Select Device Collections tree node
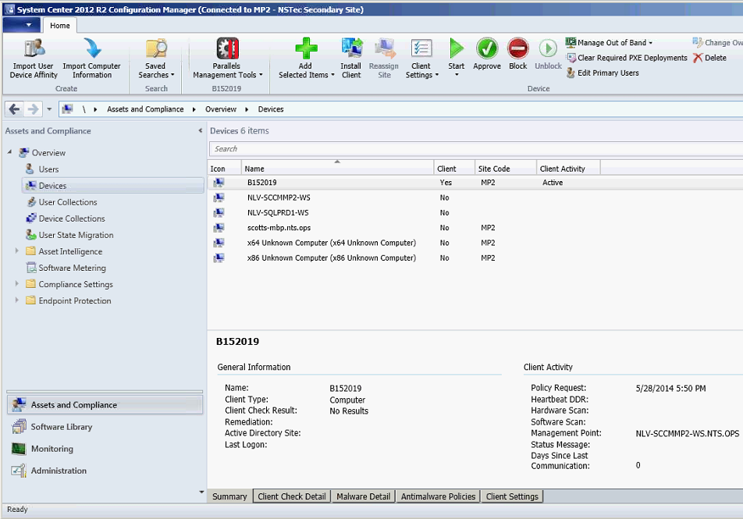This screenshot has height=519, width=743. pyautogui.click(x=72, y=219)
